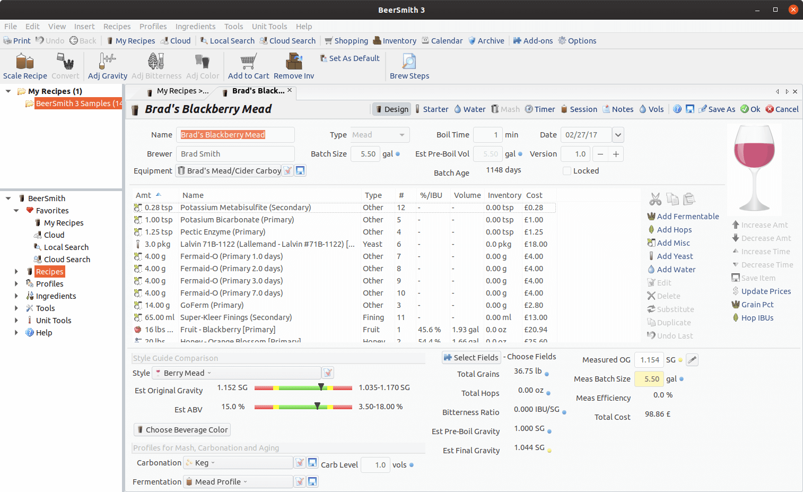Confirm the recipe with the Ok button

click(750, 109)
